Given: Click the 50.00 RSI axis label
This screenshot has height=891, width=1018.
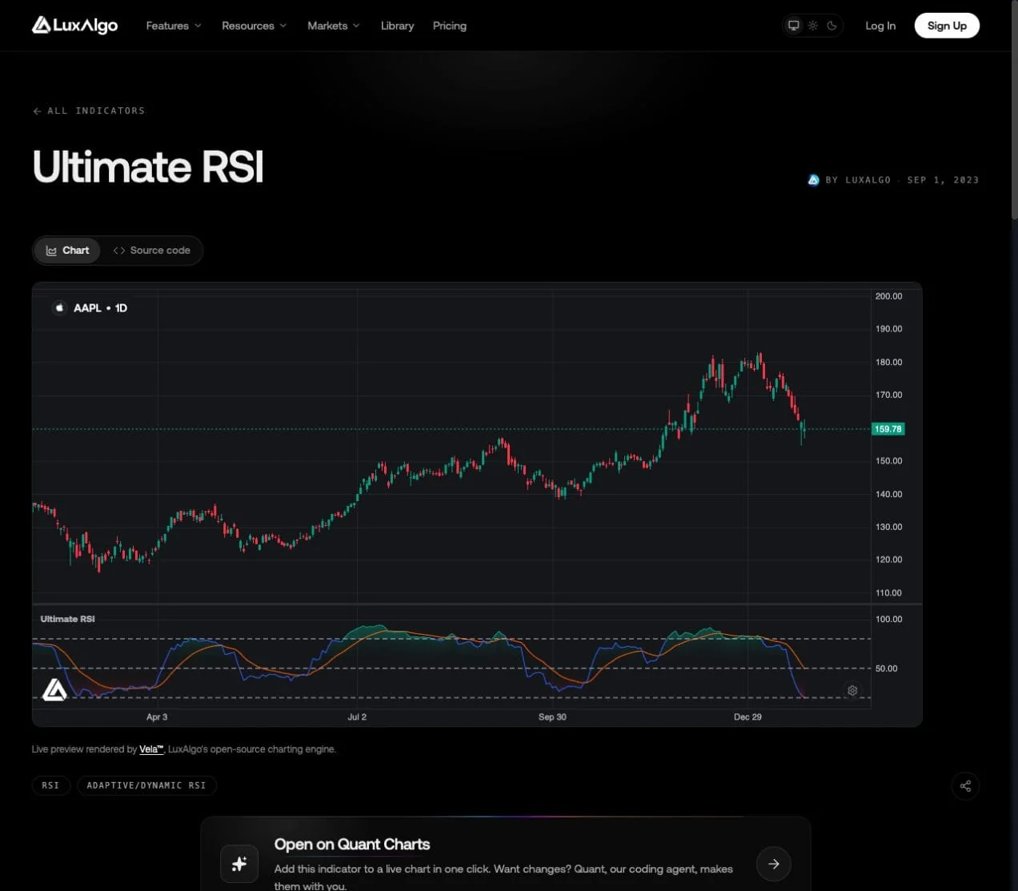Looking at the screenshot, I should pyautogui.click(x=887, y=668).
